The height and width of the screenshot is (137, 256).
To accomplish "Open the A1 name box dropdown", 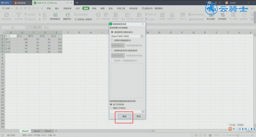I will click(x=25, y=27).
